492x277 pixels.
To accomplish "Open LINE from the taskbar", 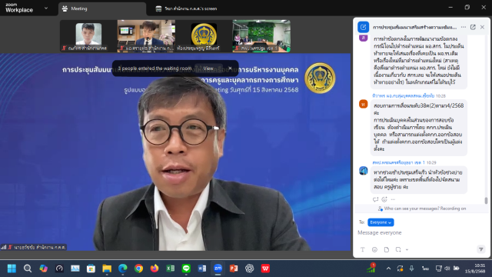I will coord(186,269).
